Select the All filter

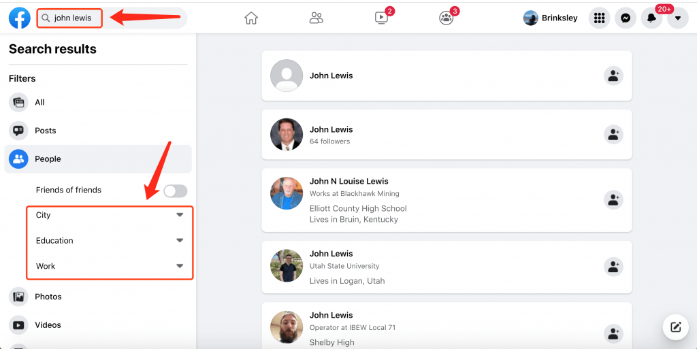click(x=98, y=102)
